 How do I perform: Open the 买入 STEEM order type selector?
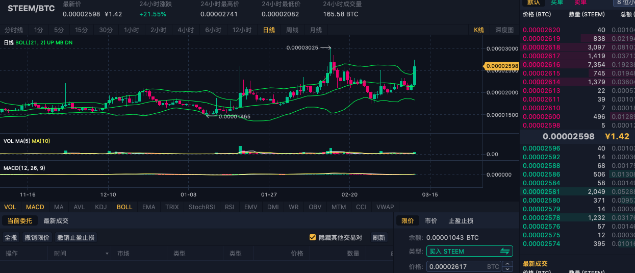coord(470,251)
